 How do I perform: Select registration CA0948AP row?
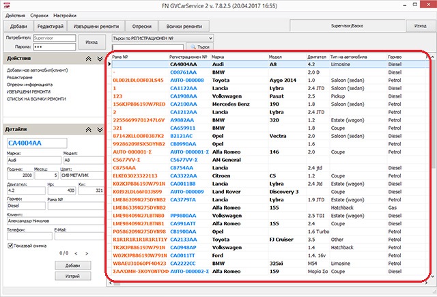[x=270, y=247]
